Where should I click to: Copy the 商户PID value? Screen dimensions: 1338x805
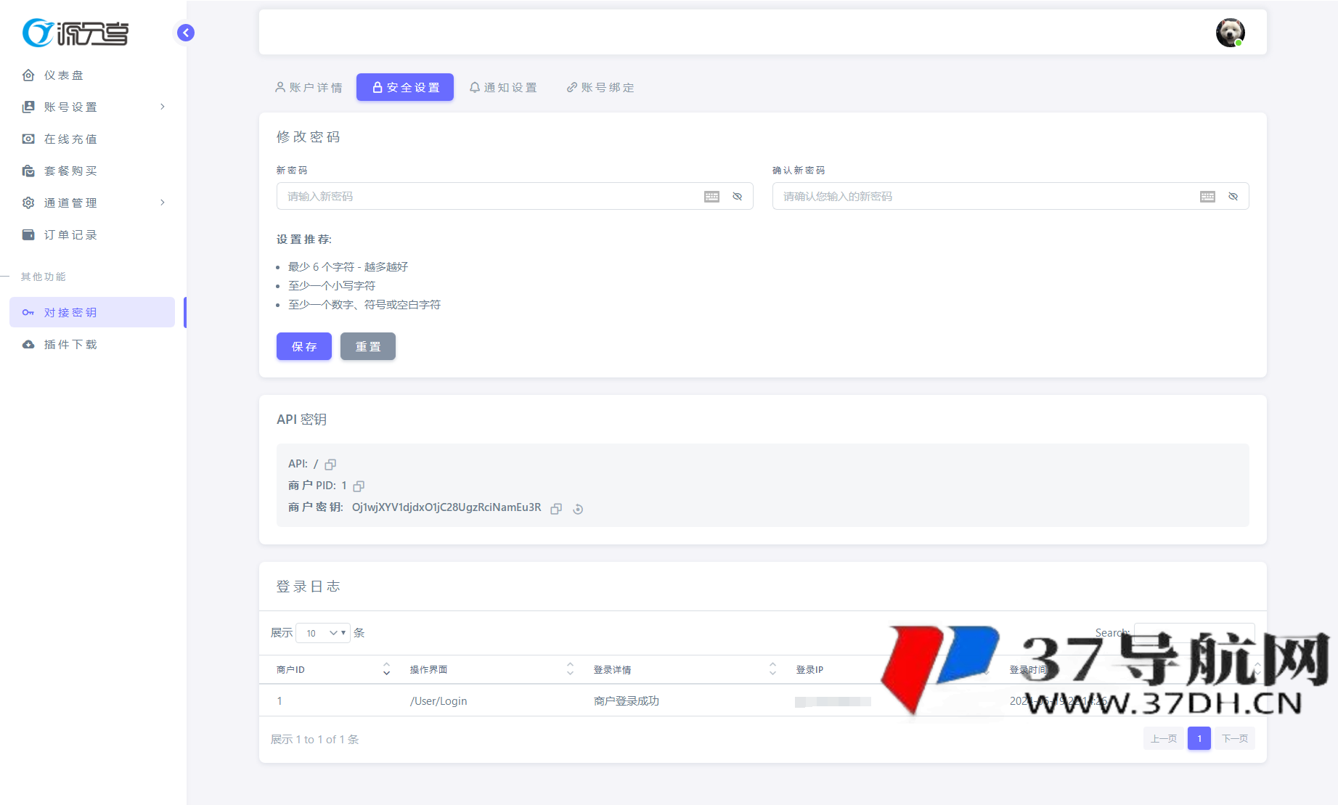coord(358,486)
